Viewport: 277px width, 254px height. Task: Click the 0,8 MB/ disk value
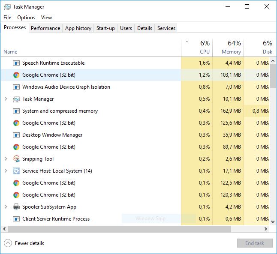(261, 111)
